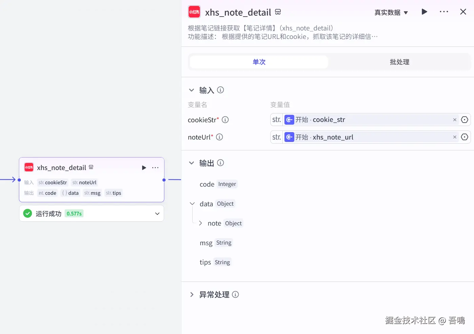
Task: Click the start node icon in cookie_str value
Action: (x=289, y=120)
